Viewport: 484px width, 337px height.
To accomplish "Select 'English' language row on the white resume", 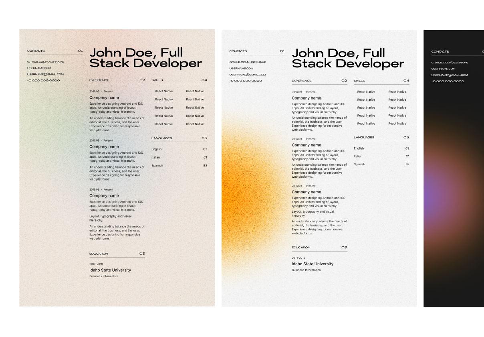I will pos(382,148).
